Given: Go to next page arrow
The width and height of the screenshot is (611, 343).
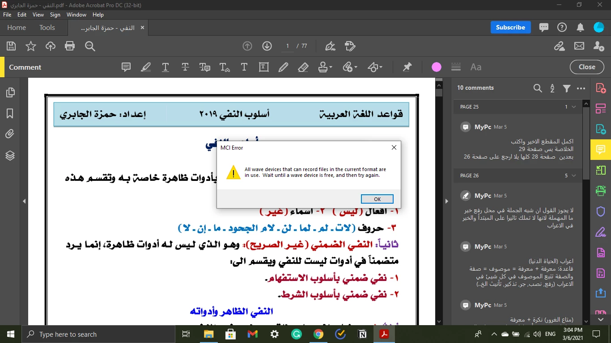Looking at the screenshot, I should click(267, 46).
